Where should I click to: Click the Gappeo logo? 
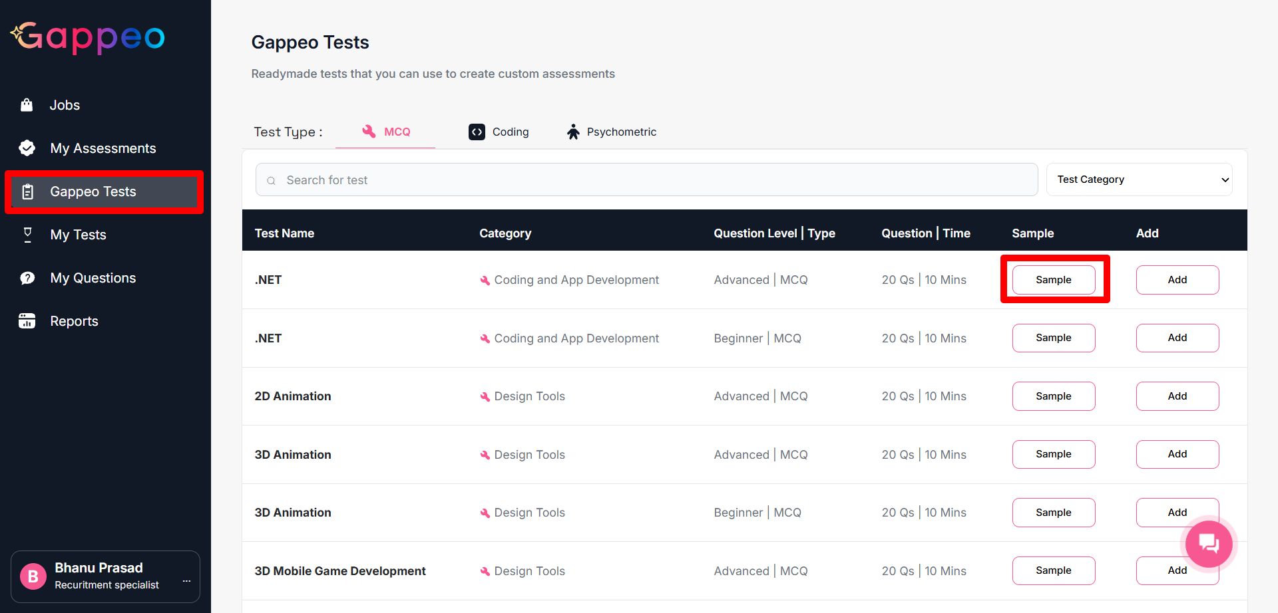88,37
